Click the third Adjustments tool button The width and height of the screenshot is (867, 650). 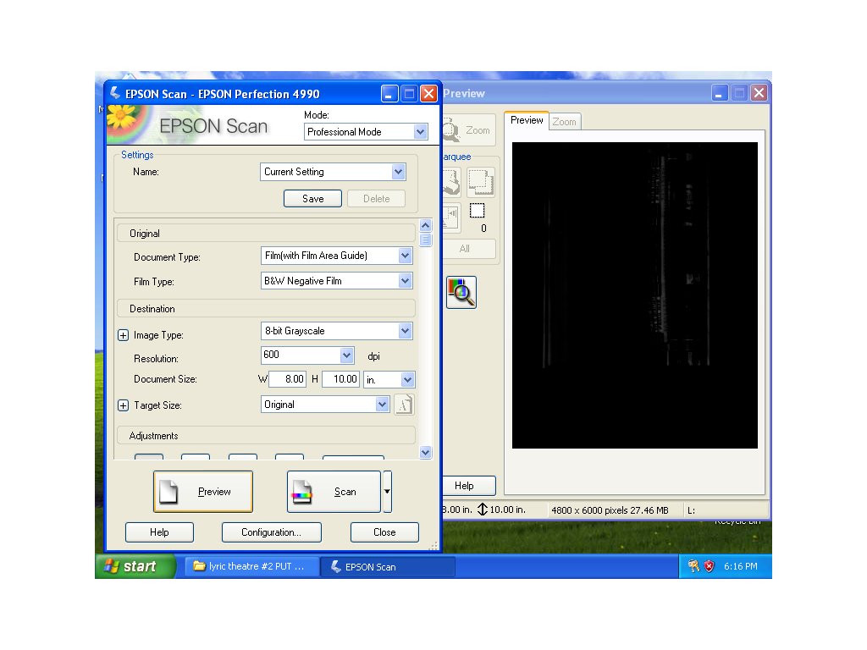pyautogui.click(x=243, y=457)
